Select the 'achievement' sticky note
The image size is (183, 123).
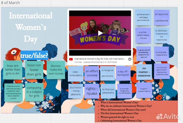click(x=143, y=18)
